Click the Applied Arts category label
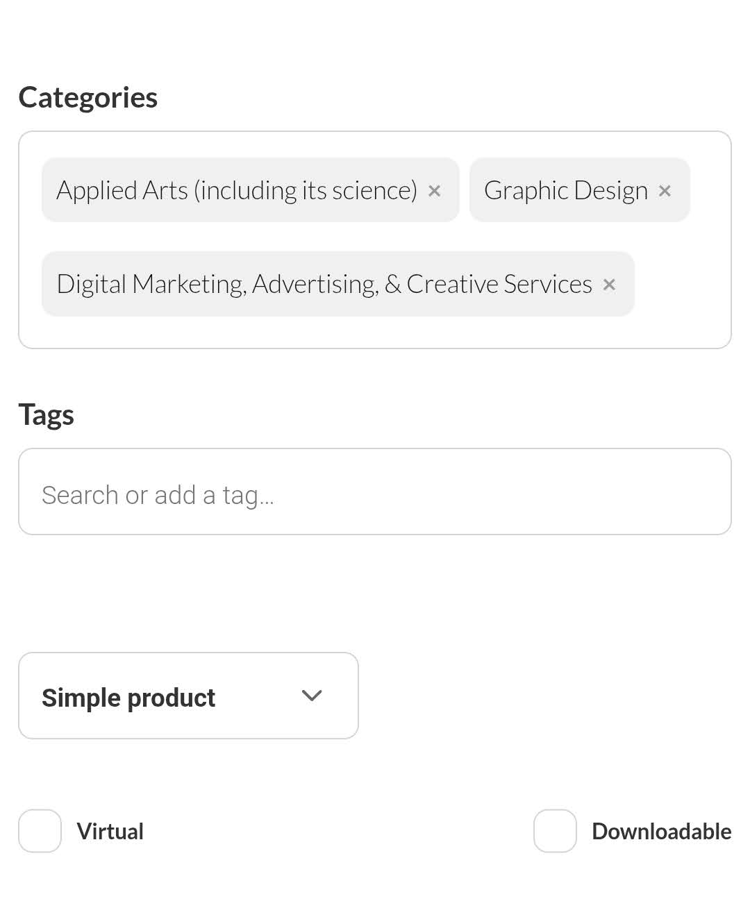 pyautogui.click(x=236, y=190)
